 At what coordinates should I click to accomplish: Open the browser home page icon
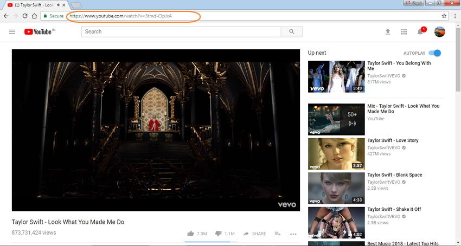(34, 16)
